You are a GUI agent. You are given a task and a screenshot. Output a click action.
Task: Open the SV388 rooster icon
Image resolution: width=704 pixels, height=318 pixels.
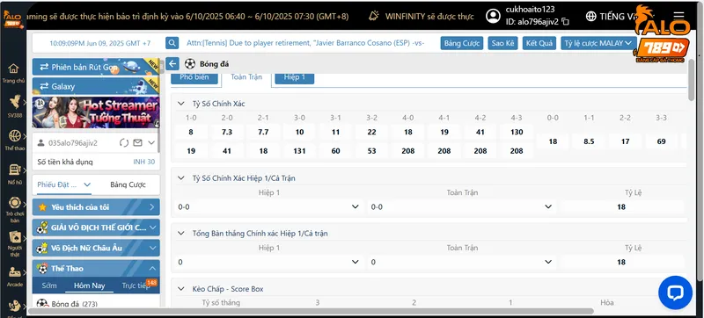point(14,102)
